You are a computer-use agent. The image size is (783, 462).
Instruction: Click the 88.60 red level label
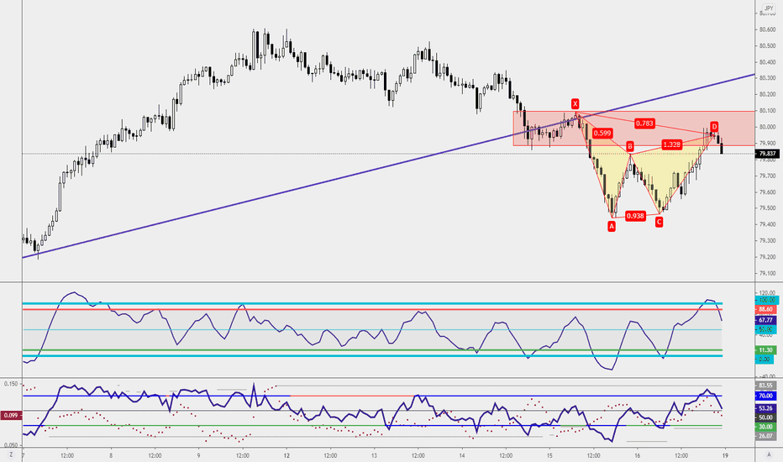tap(765, 310)
